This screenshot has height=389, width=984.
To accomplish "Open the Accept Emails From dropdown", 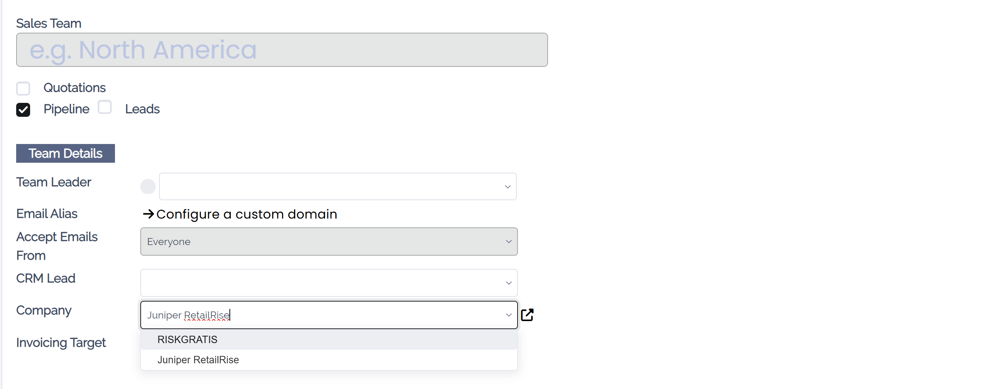I will pos(508,241).
